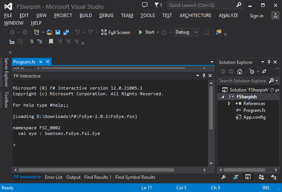Image resolution: width=282 pixels, height=192 pixels.
Task: Click the Save All toolbar icon
Action: coord(66,32)
